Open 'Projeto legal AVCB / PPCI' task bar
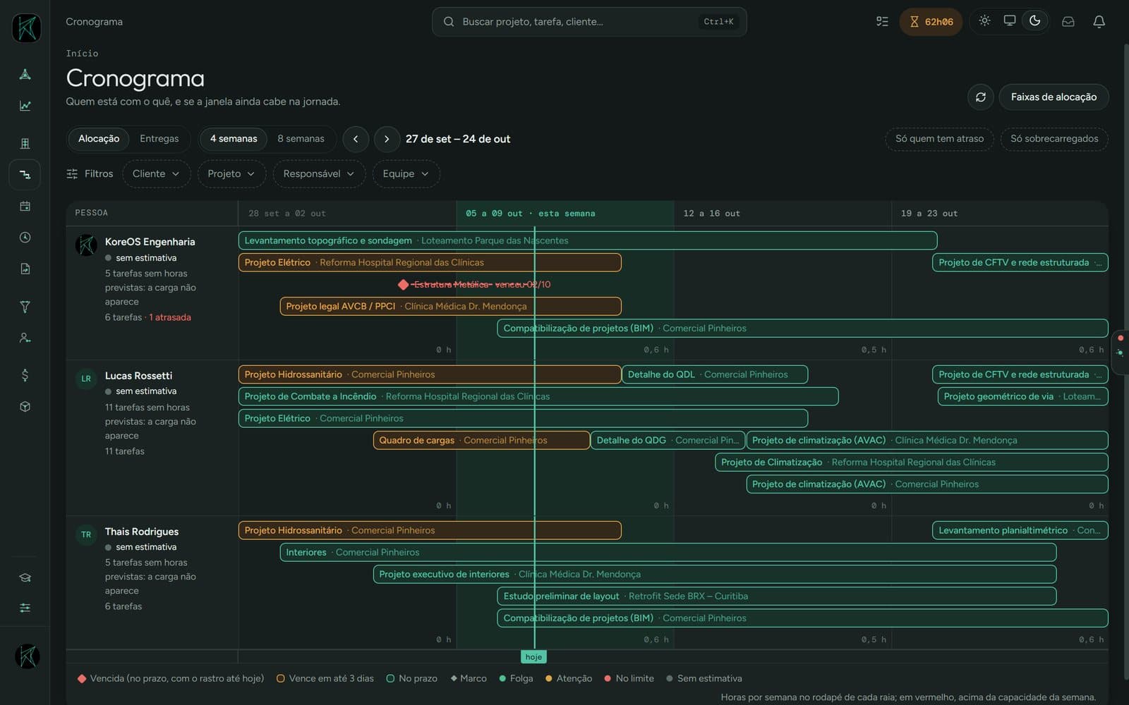This screenshot has height=705, width=1129. click(x=451, y=307)
